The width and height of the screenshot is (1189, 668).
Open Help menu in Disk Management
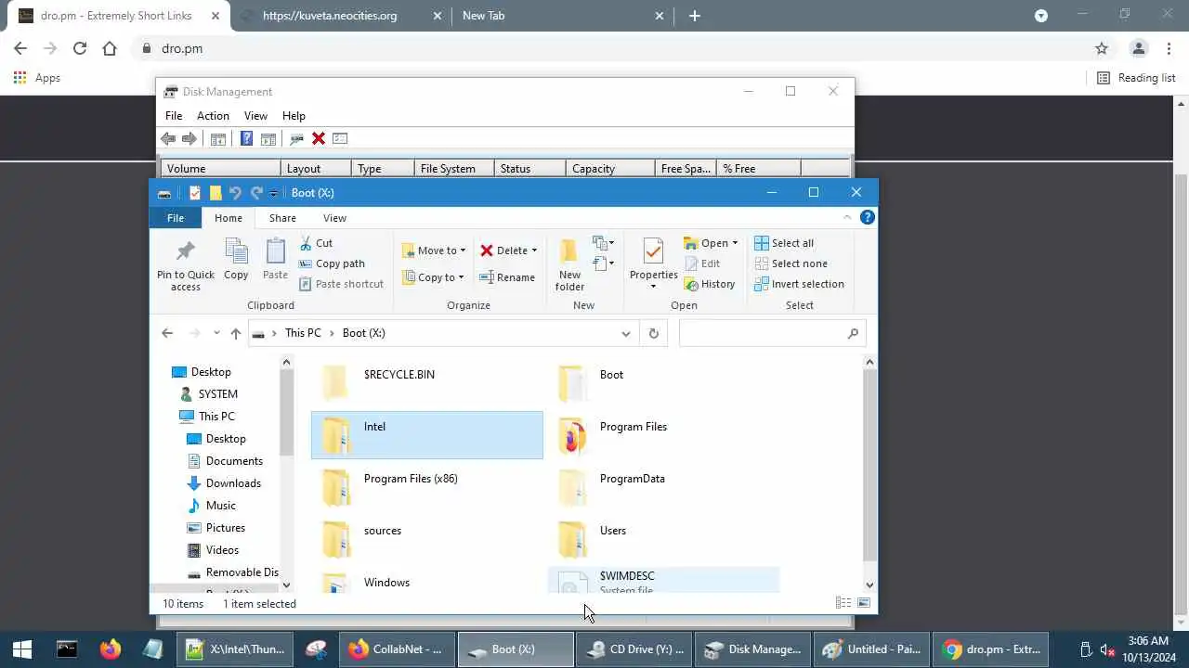(294, 116)
